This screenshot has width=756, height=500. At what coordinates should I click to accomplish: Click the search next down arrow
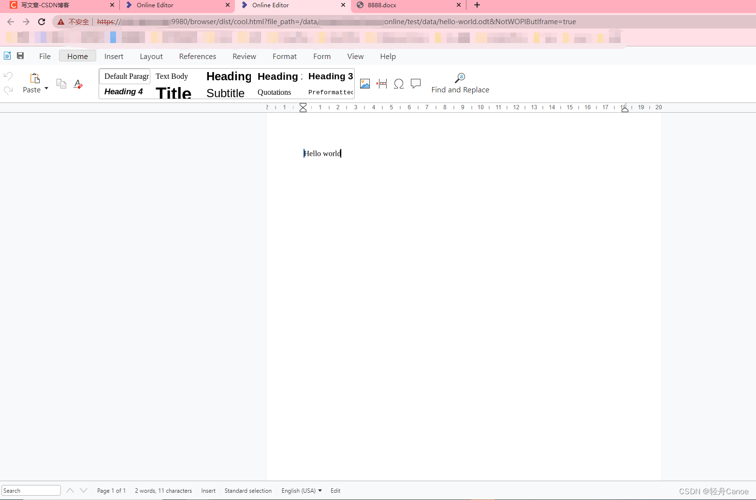tap(84, 490)
